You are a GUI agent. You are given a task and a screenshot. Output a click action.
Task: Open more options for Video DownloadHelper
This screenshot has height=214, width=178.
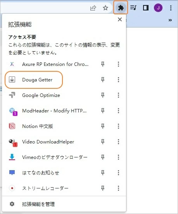click(118, 142)
